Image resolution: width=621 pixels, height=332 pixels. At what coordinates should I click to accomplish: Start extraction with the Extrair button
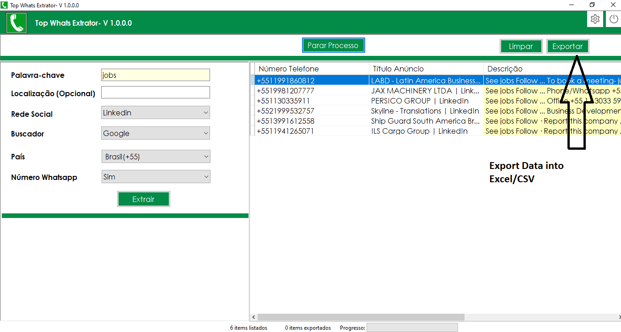tap(144, 199)
